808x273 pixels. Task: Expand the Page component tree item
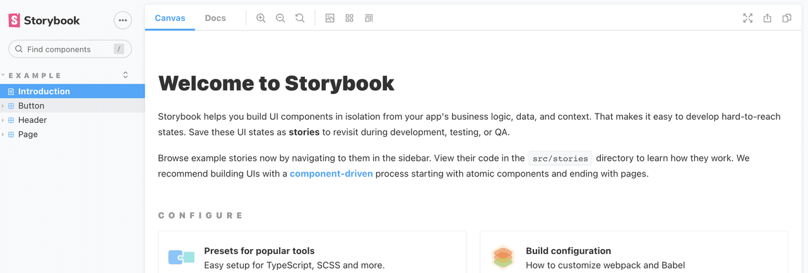coord(28,134)
